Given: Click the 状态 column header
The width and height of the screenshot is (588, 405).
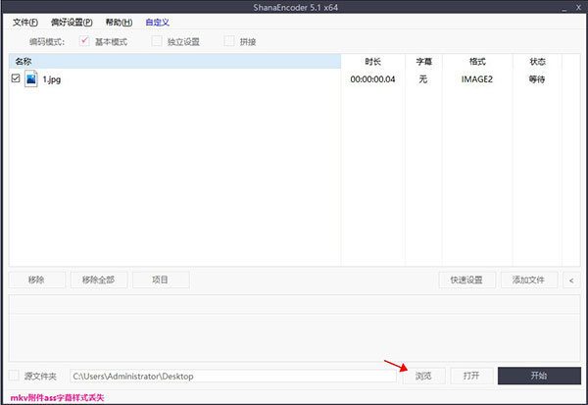Looking at the screenshot, I should pos(537,61).
